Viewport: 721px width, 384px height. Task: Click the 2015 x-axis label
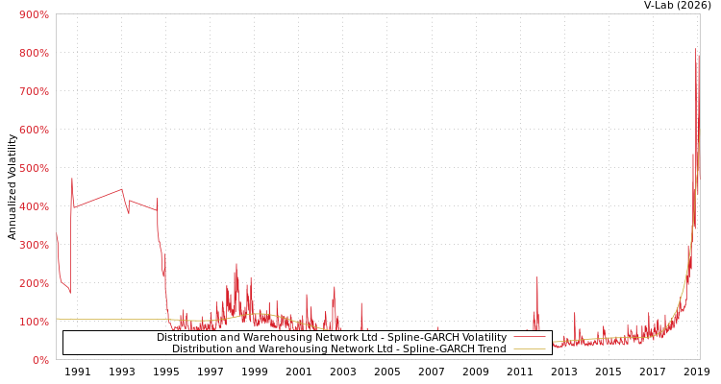609,372
